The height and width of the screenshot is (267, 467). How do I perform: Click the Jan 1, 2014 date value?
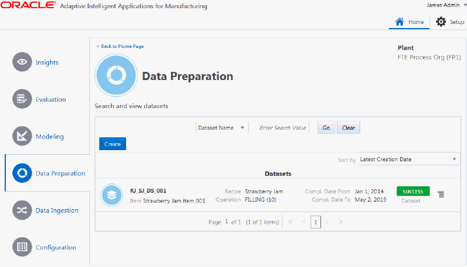tap(370, 191)
